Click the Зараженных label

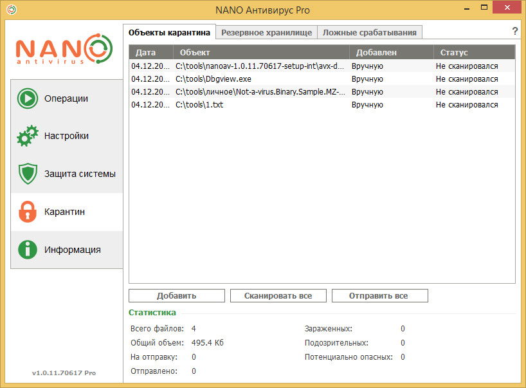[x=329, y=328]
